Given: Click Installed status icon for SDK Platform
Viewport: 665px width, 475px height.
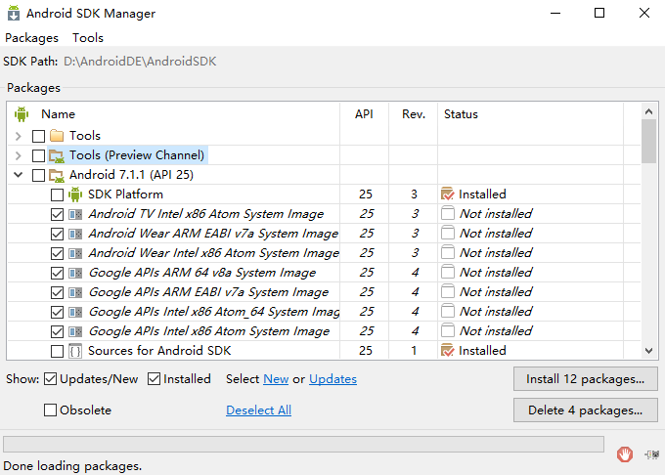Looking at the screenshot, I should (448, 194).
